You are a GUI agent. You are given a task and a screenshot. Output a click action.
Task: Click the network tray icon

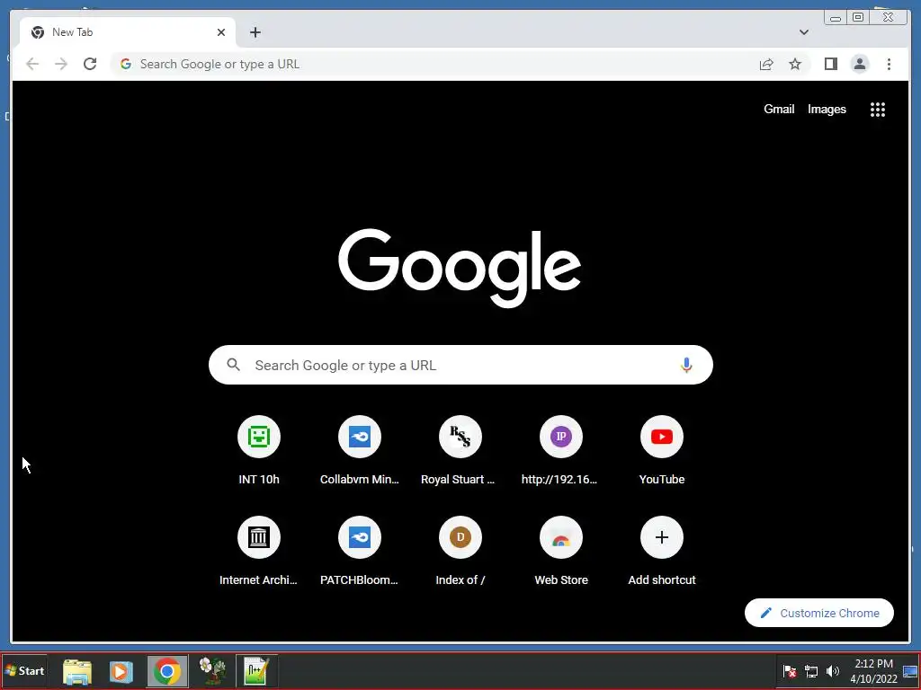tap(811, 671)
